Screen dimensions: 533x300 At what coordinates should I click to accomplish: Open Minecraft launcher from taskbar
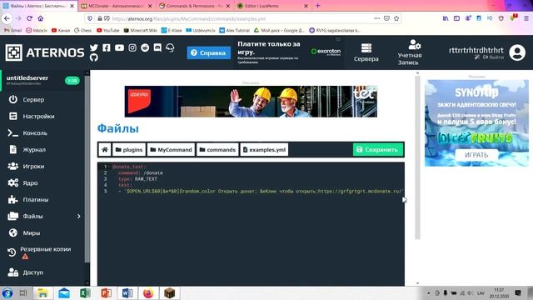click(x=169, y=292)
